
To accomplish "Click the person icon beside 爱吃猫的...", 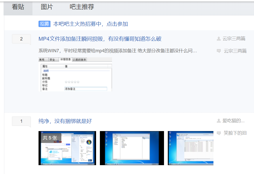I will tap(219, 121).
